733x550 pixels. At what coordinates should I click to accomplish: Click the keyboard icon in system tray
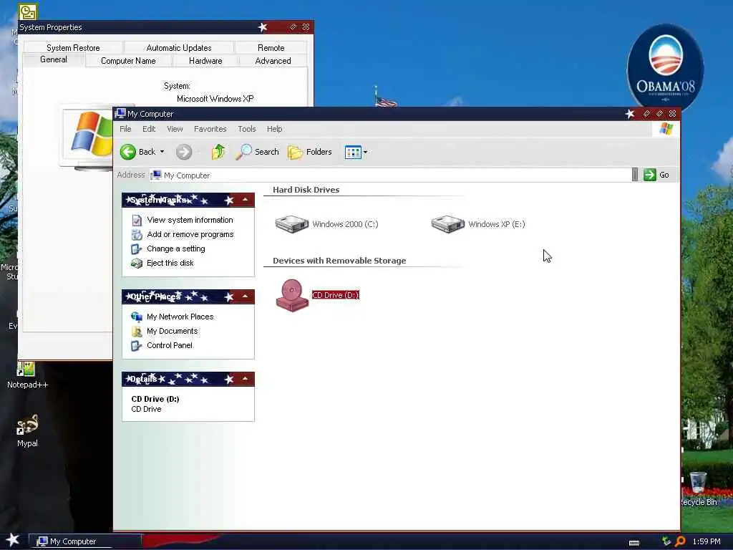coord(634,543)
